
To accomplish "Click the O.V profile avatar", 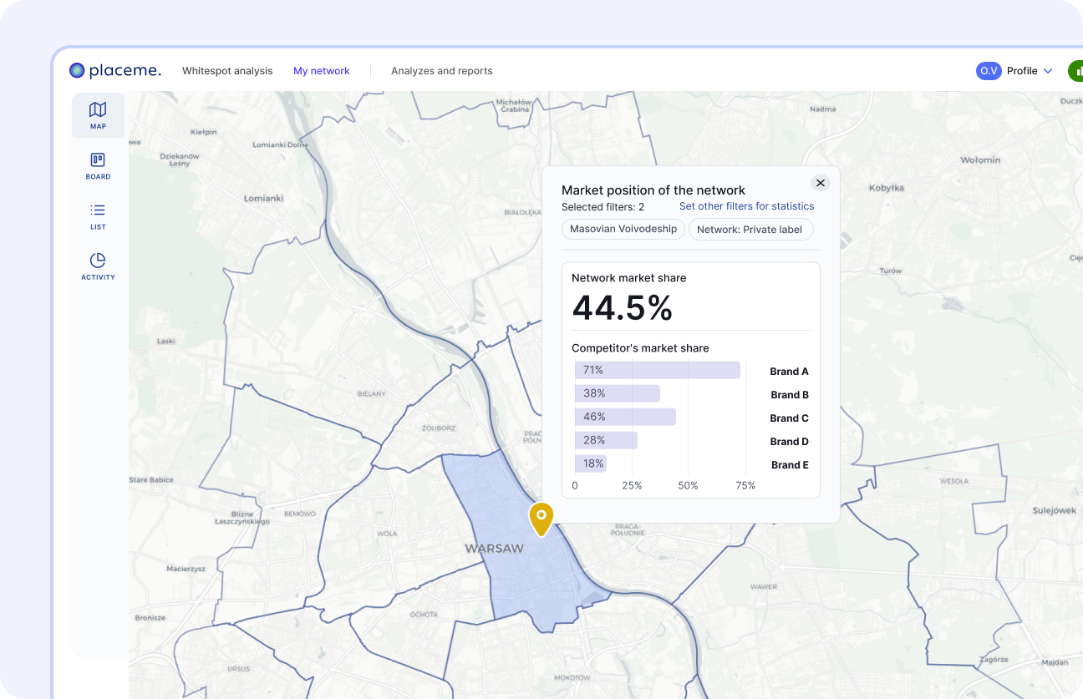I will 989,71.
